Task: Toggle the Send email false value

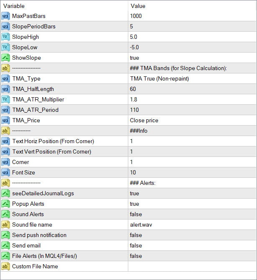Action: [136, 246]
